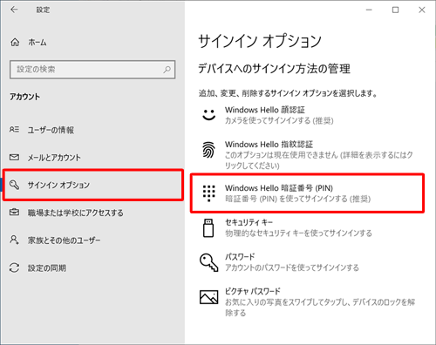Open 設定の同期 page
Viewport: 436px width, 345px height.
pos(47,268)
